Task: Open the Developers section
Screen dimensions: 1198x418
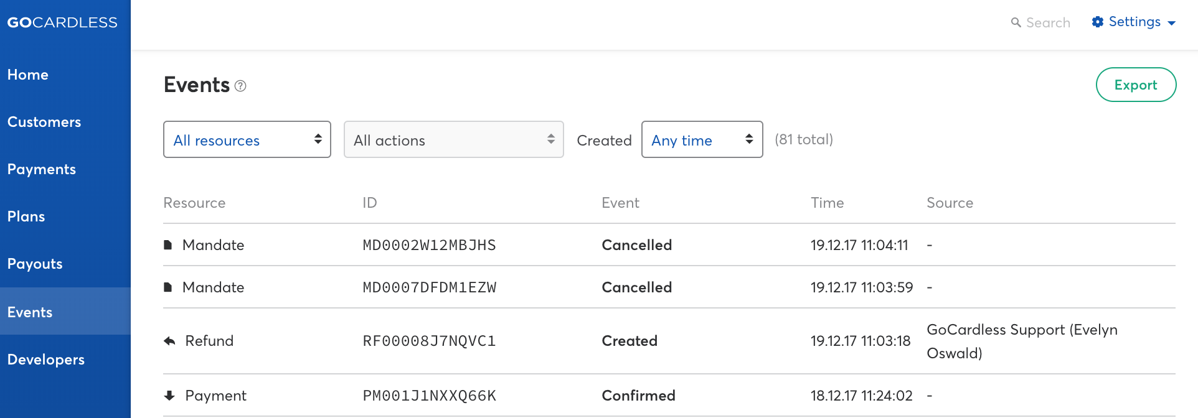Action: click(46, 360)
